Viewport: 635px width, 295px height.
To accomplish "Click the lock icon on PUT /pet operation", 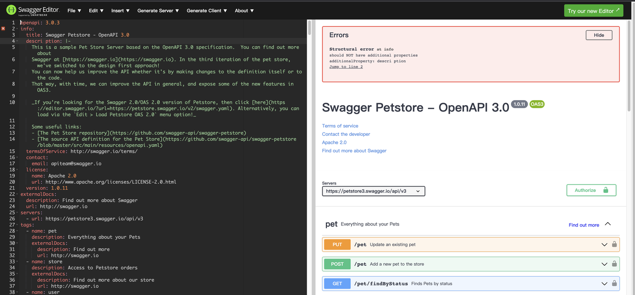I will 614,244.
